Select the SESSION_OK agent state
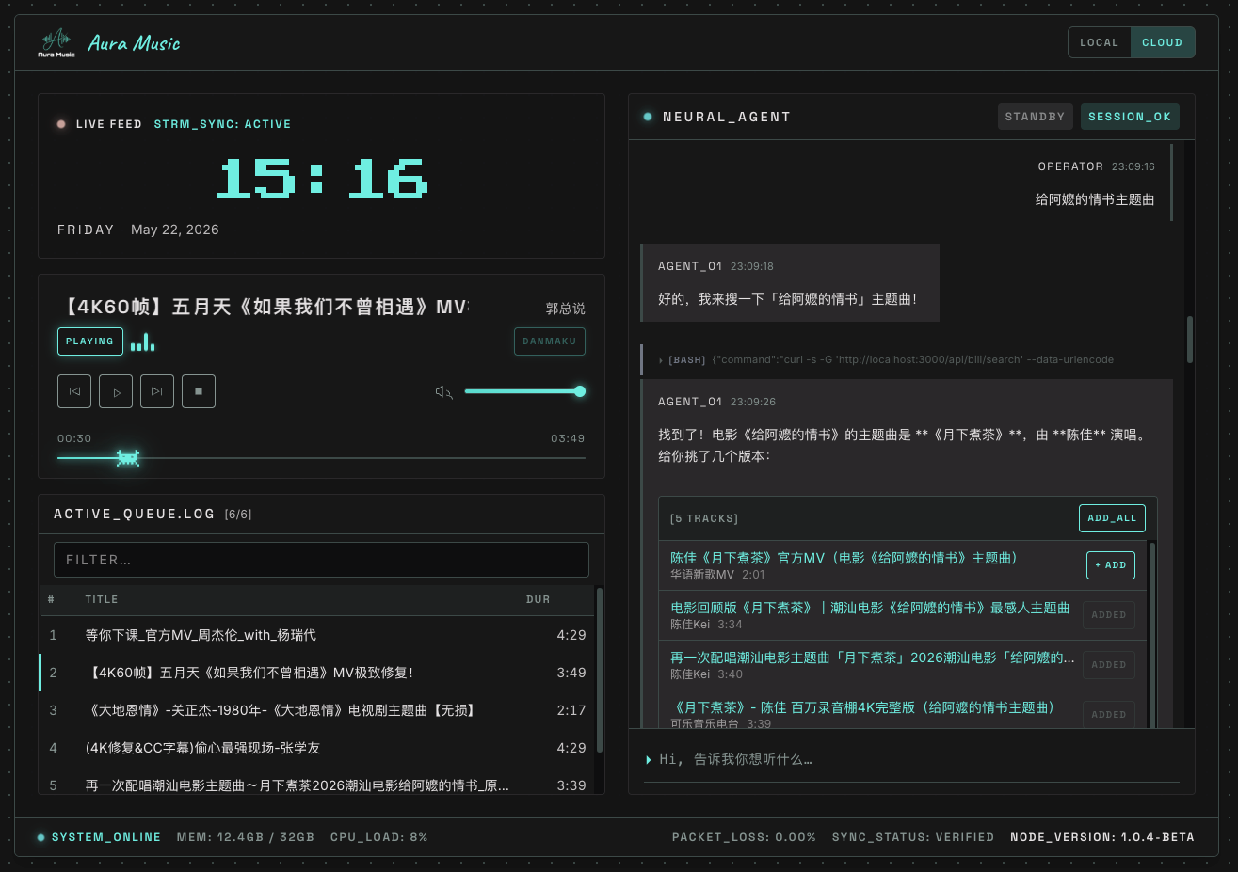 tap(1130, 117)
